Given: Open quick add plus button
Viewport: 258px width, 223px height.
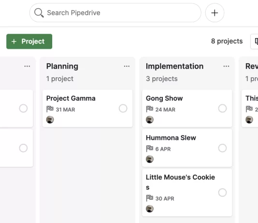Looking at the screenshot, I should 215,13.
